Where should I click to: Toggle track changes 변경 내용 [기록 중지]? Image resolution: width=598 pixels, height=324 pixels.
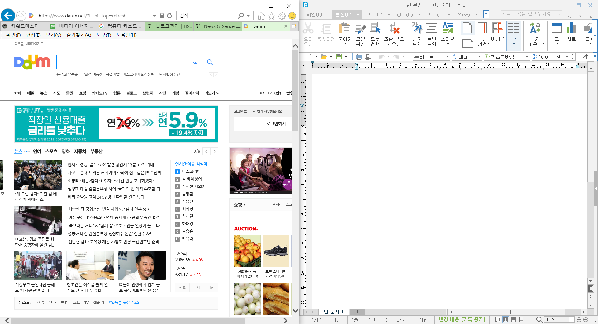[462, 320]
